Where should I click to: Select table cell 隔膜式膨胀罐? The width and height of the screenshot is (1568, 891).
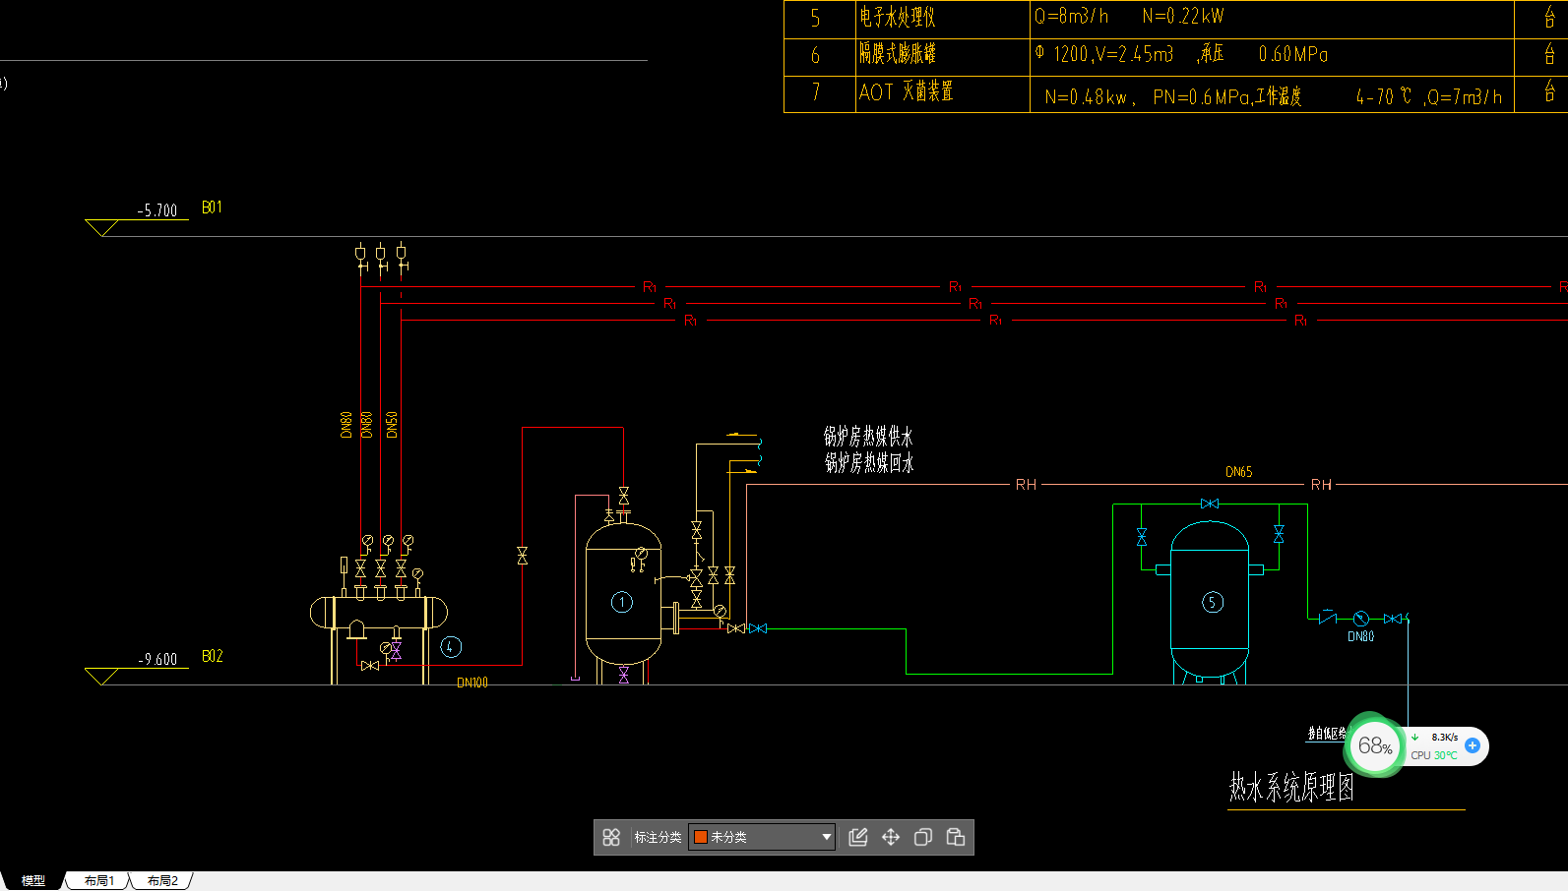897,53
